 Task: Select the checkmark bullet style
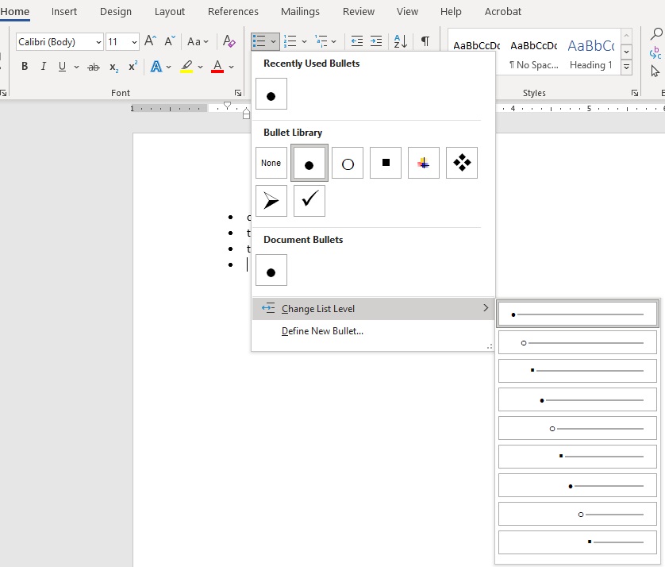[x=309, y=201]
